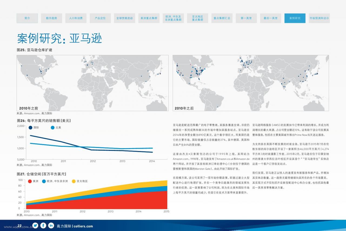Open the Twitter icon in footer
This screenshot has height=231, width=346.
pos(35,225)
